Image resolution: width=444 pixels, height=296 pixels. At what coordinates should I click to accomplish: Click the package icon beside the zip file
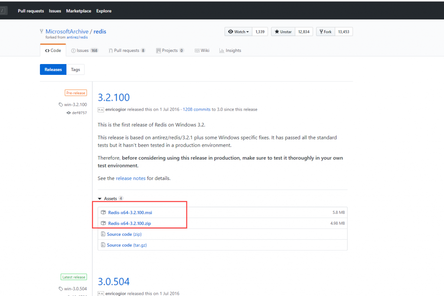tap(103, 223)
